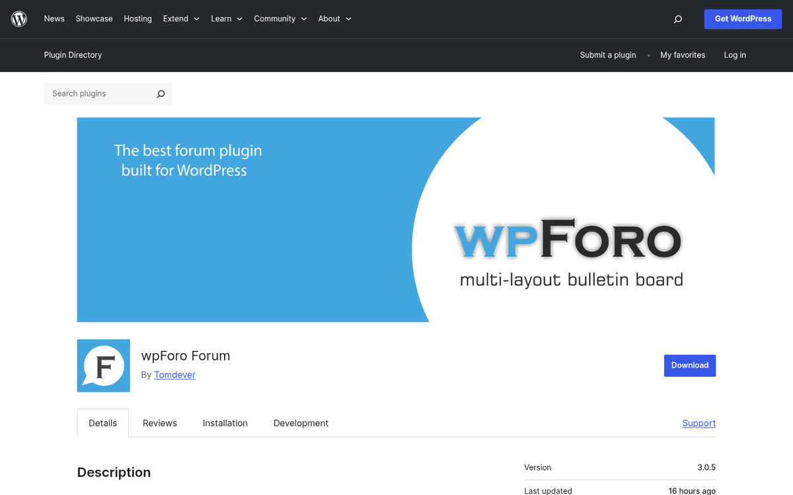Expand the Extend dropdown menu

click(180, 18)
